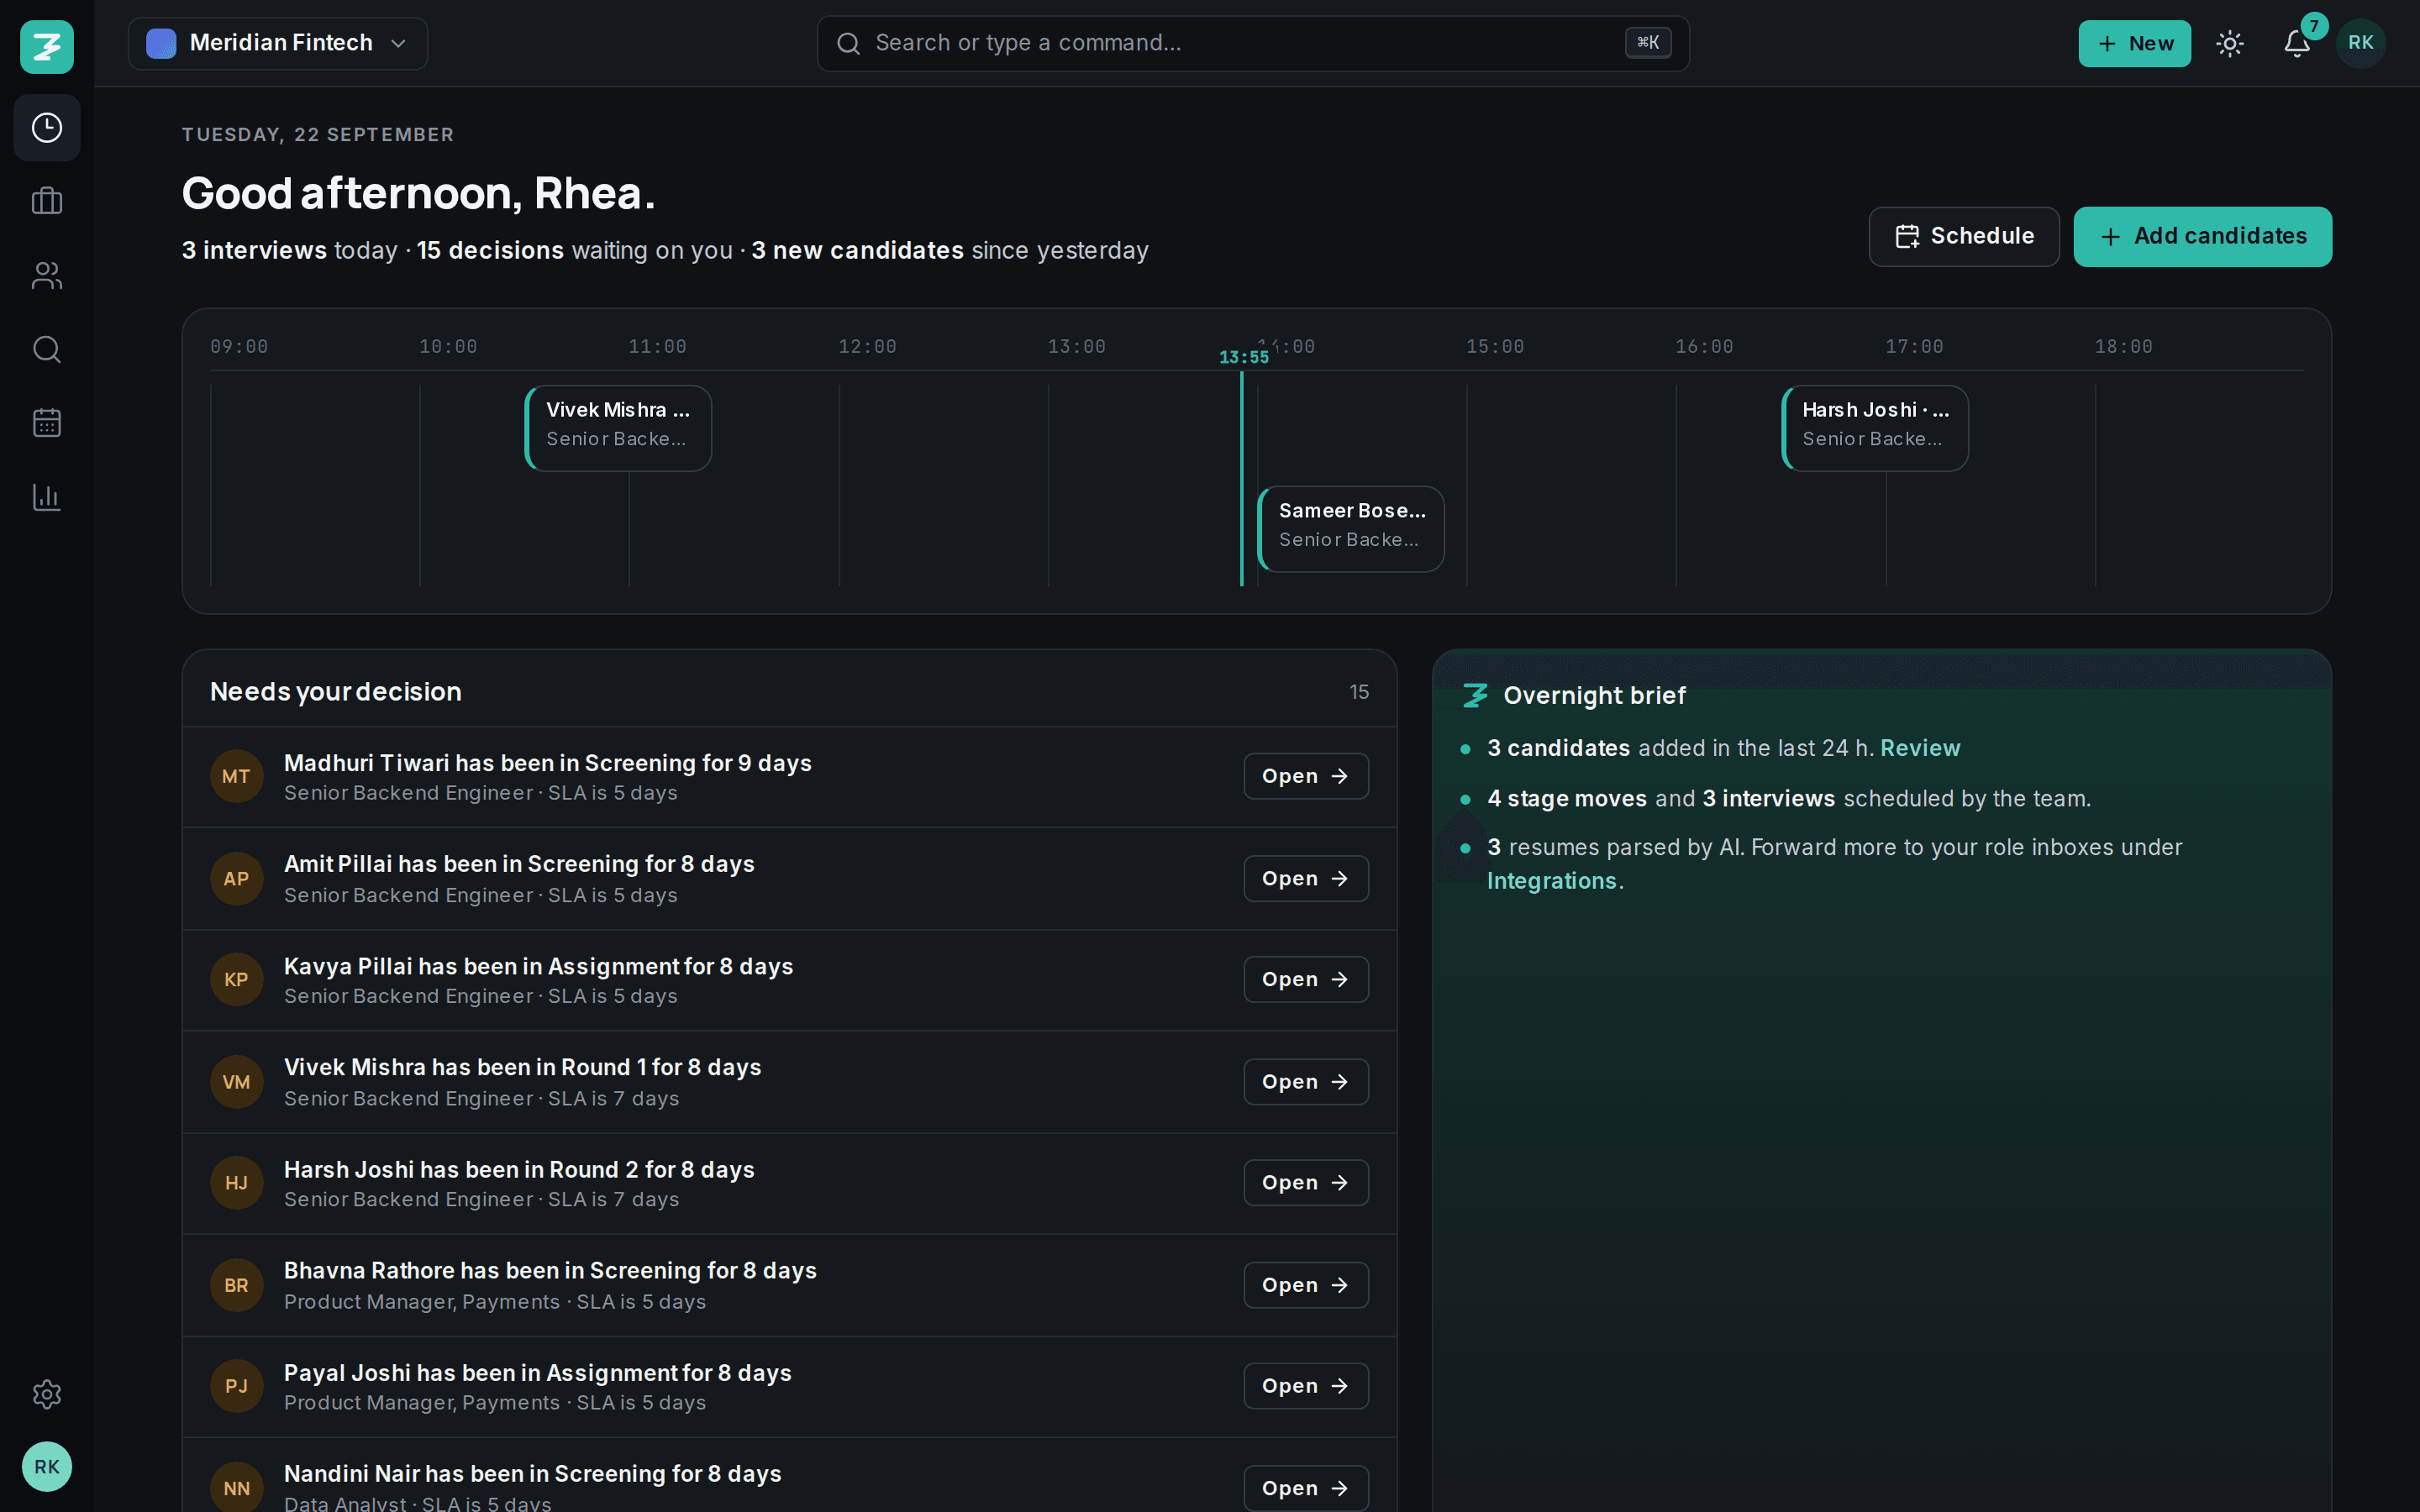Click the 15 count beside Needs your decision
The width and height of the screenshot is (2420, 1512).
(x=1359, y=692)
